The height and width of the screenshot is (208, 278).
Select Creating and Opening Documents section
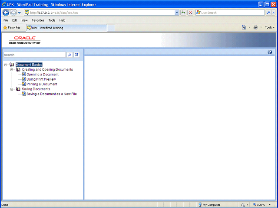[47, 69]
